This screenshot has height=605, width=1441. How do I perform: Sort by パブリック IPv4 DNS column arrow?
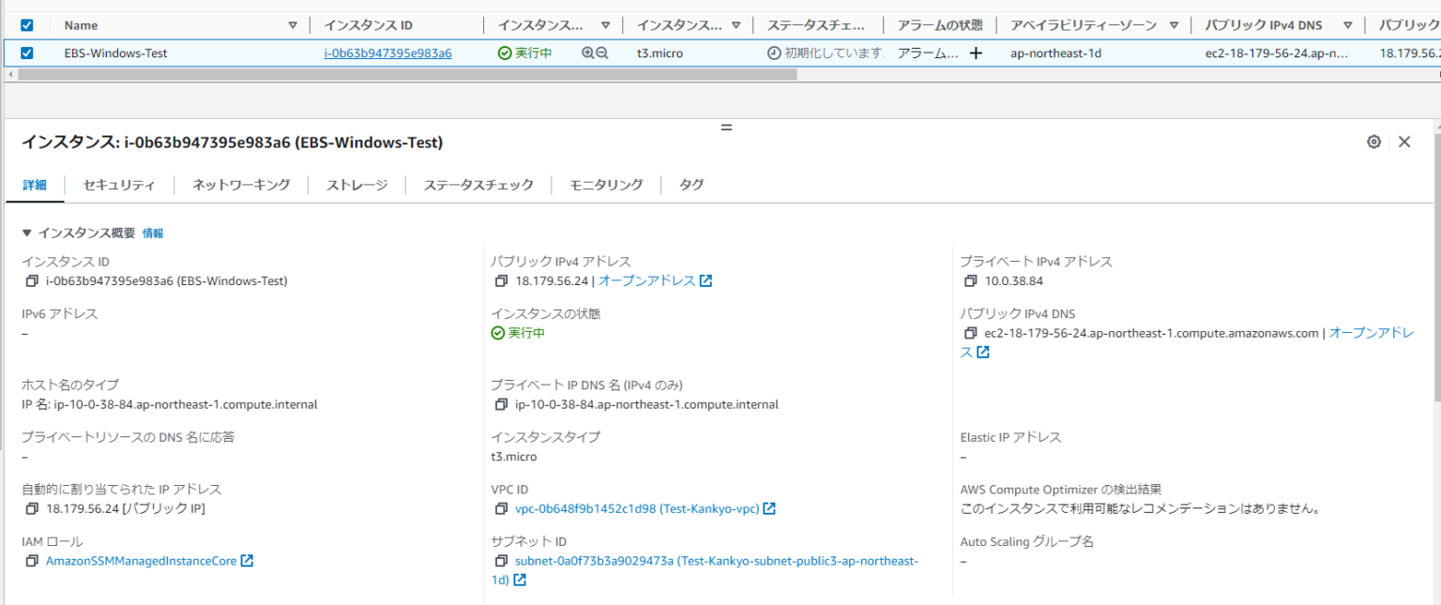coord(1348,25)
